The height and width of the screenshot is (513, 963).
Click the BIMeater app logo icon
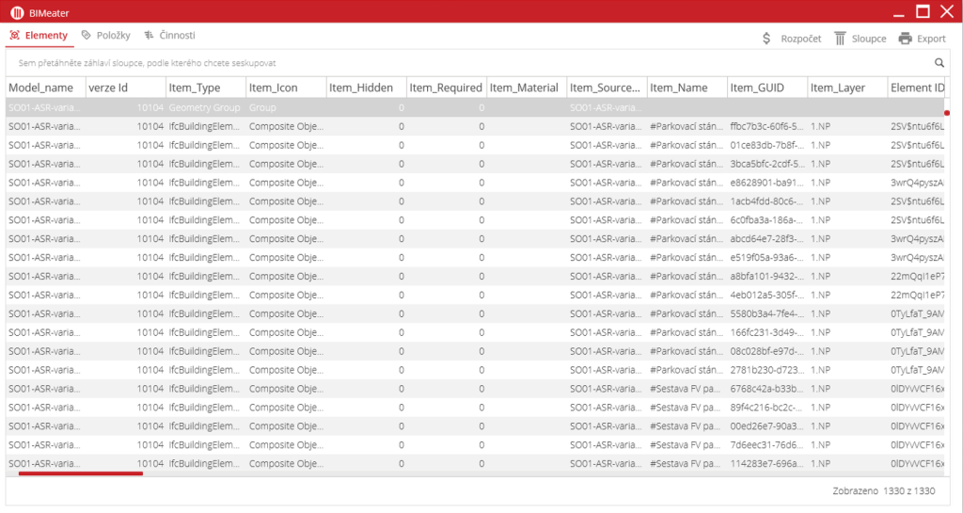[16, 12]
